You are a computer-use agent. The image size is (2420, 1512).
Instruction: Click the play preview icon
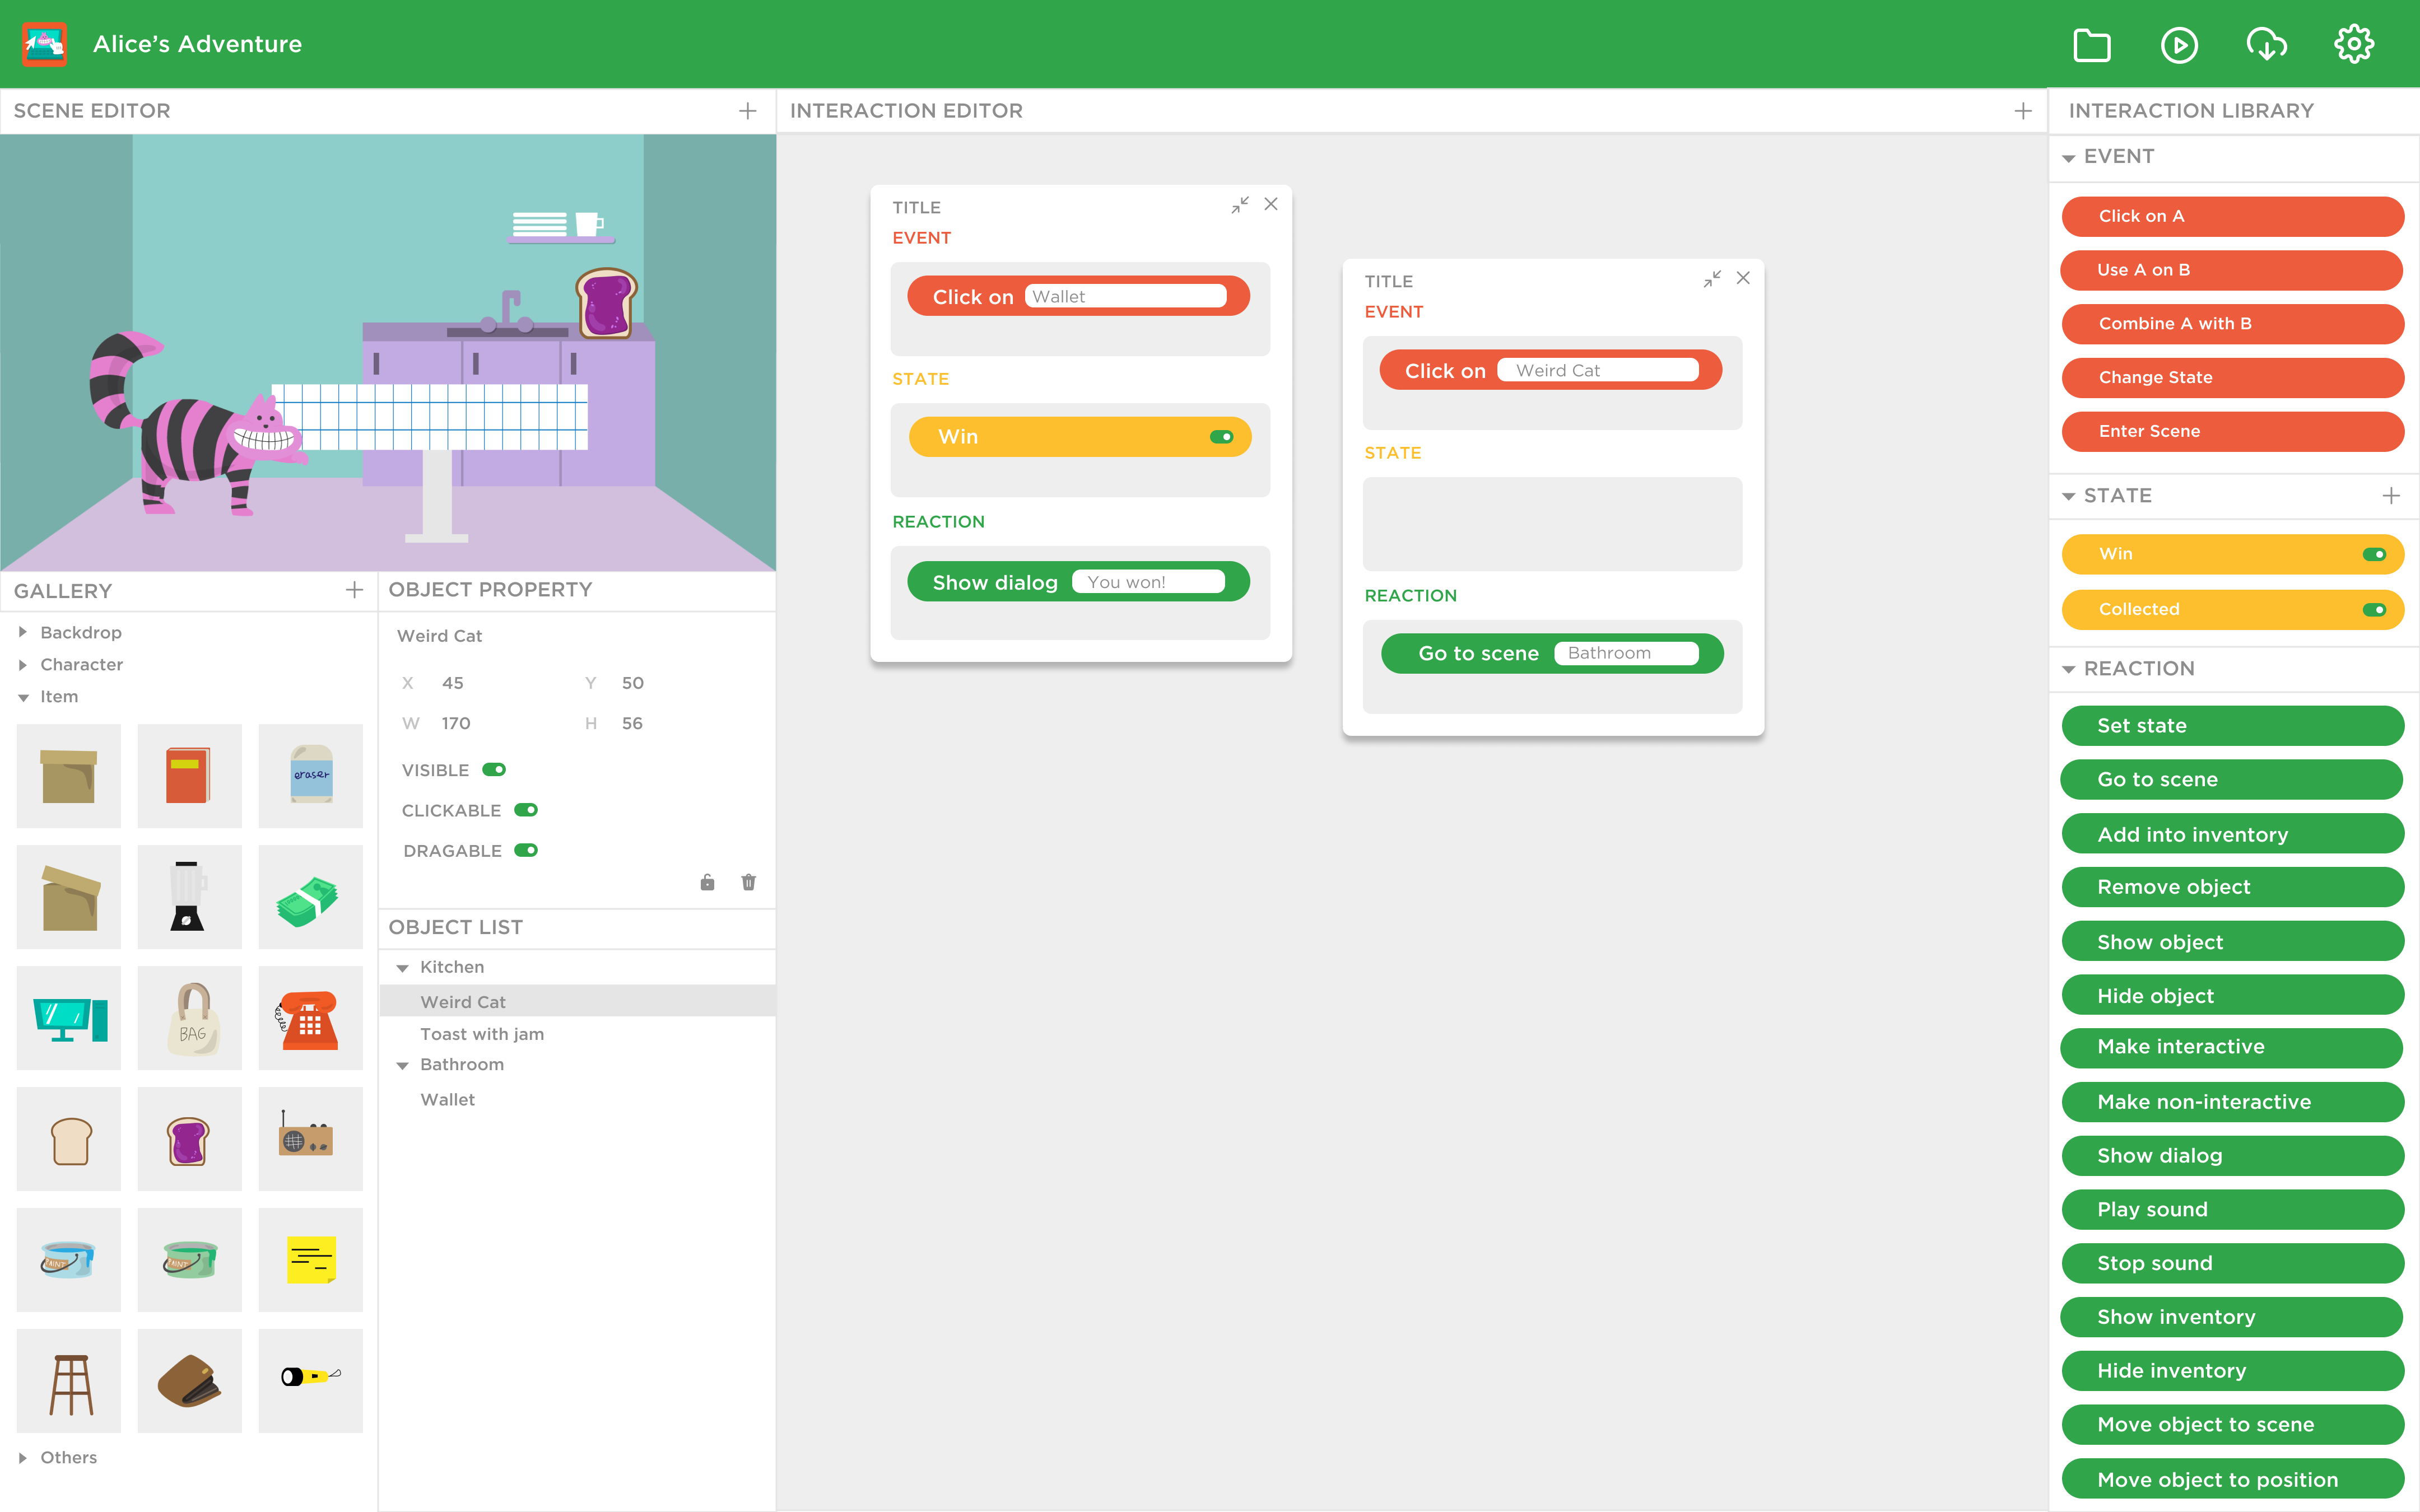click(2179, 45)
